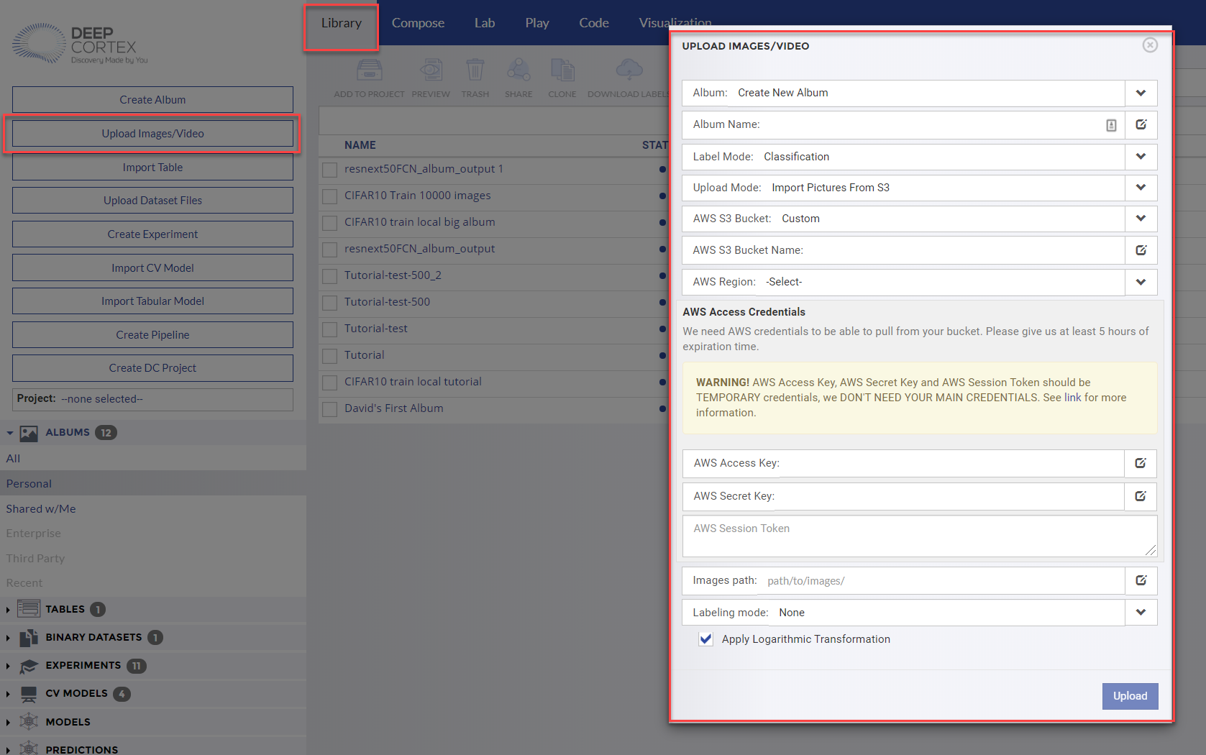This screenshot has height=755, width=1206.
Task: Click the Trash bin icon
Action: [475, 70]
